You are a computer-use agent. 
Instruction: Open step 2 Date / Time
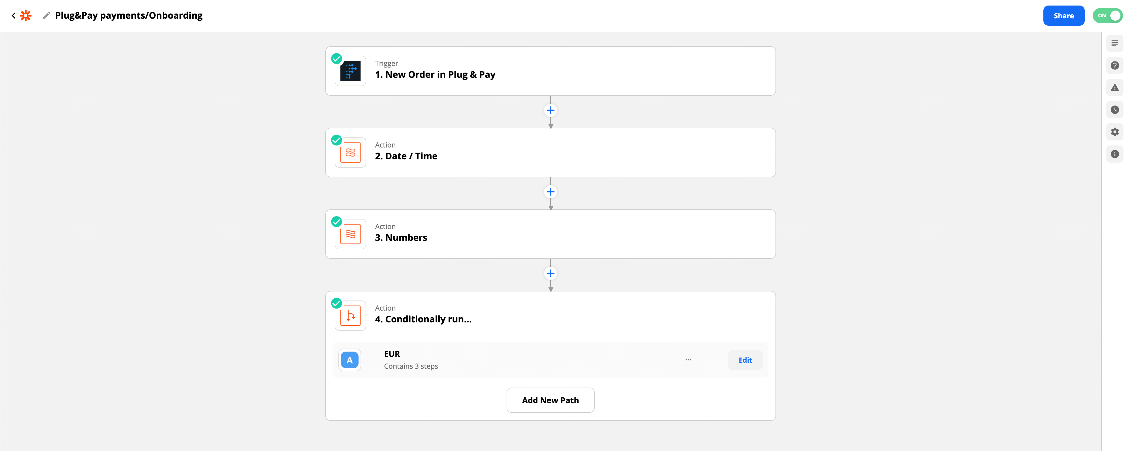pyautogui.click(x=550, y=152)
